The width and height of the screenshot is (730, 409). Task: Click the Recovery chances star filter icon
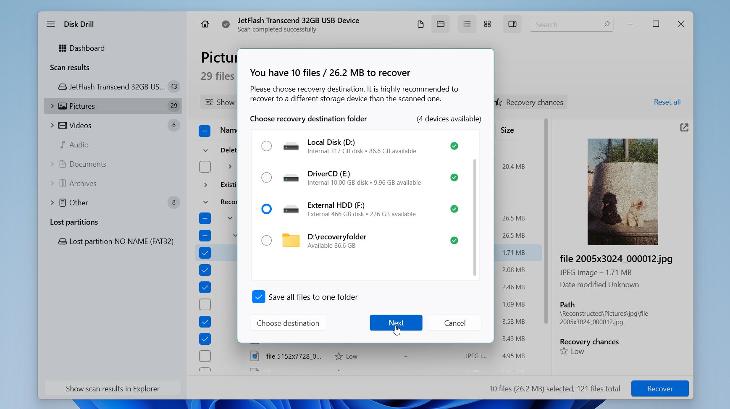498,102
